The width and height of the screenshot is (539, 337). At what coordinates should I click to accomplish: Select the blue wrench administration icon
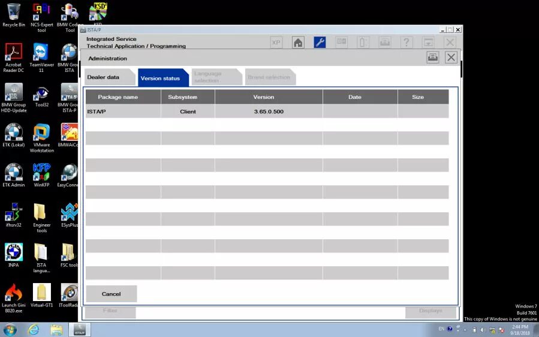click(320, 43)
